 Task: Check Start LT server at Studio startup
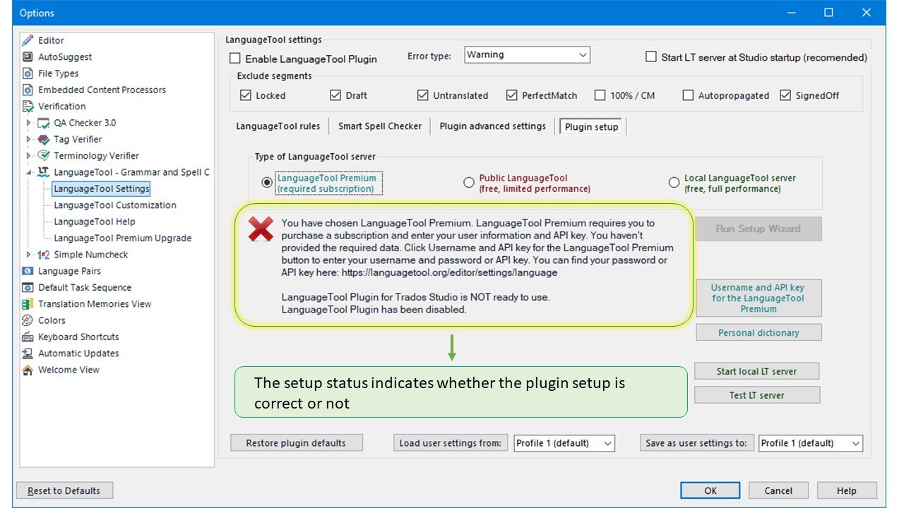(x=651, y=57)
